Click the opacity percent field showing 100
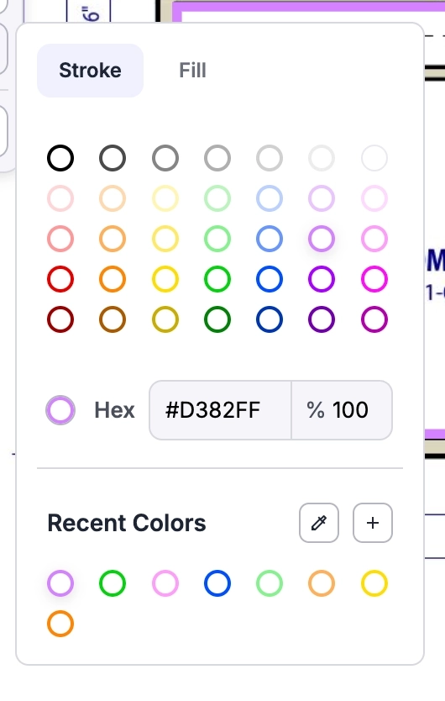Image resolution: width=445 pixels, height=701 pixels. pyautogui.click(x=342, y=410)
